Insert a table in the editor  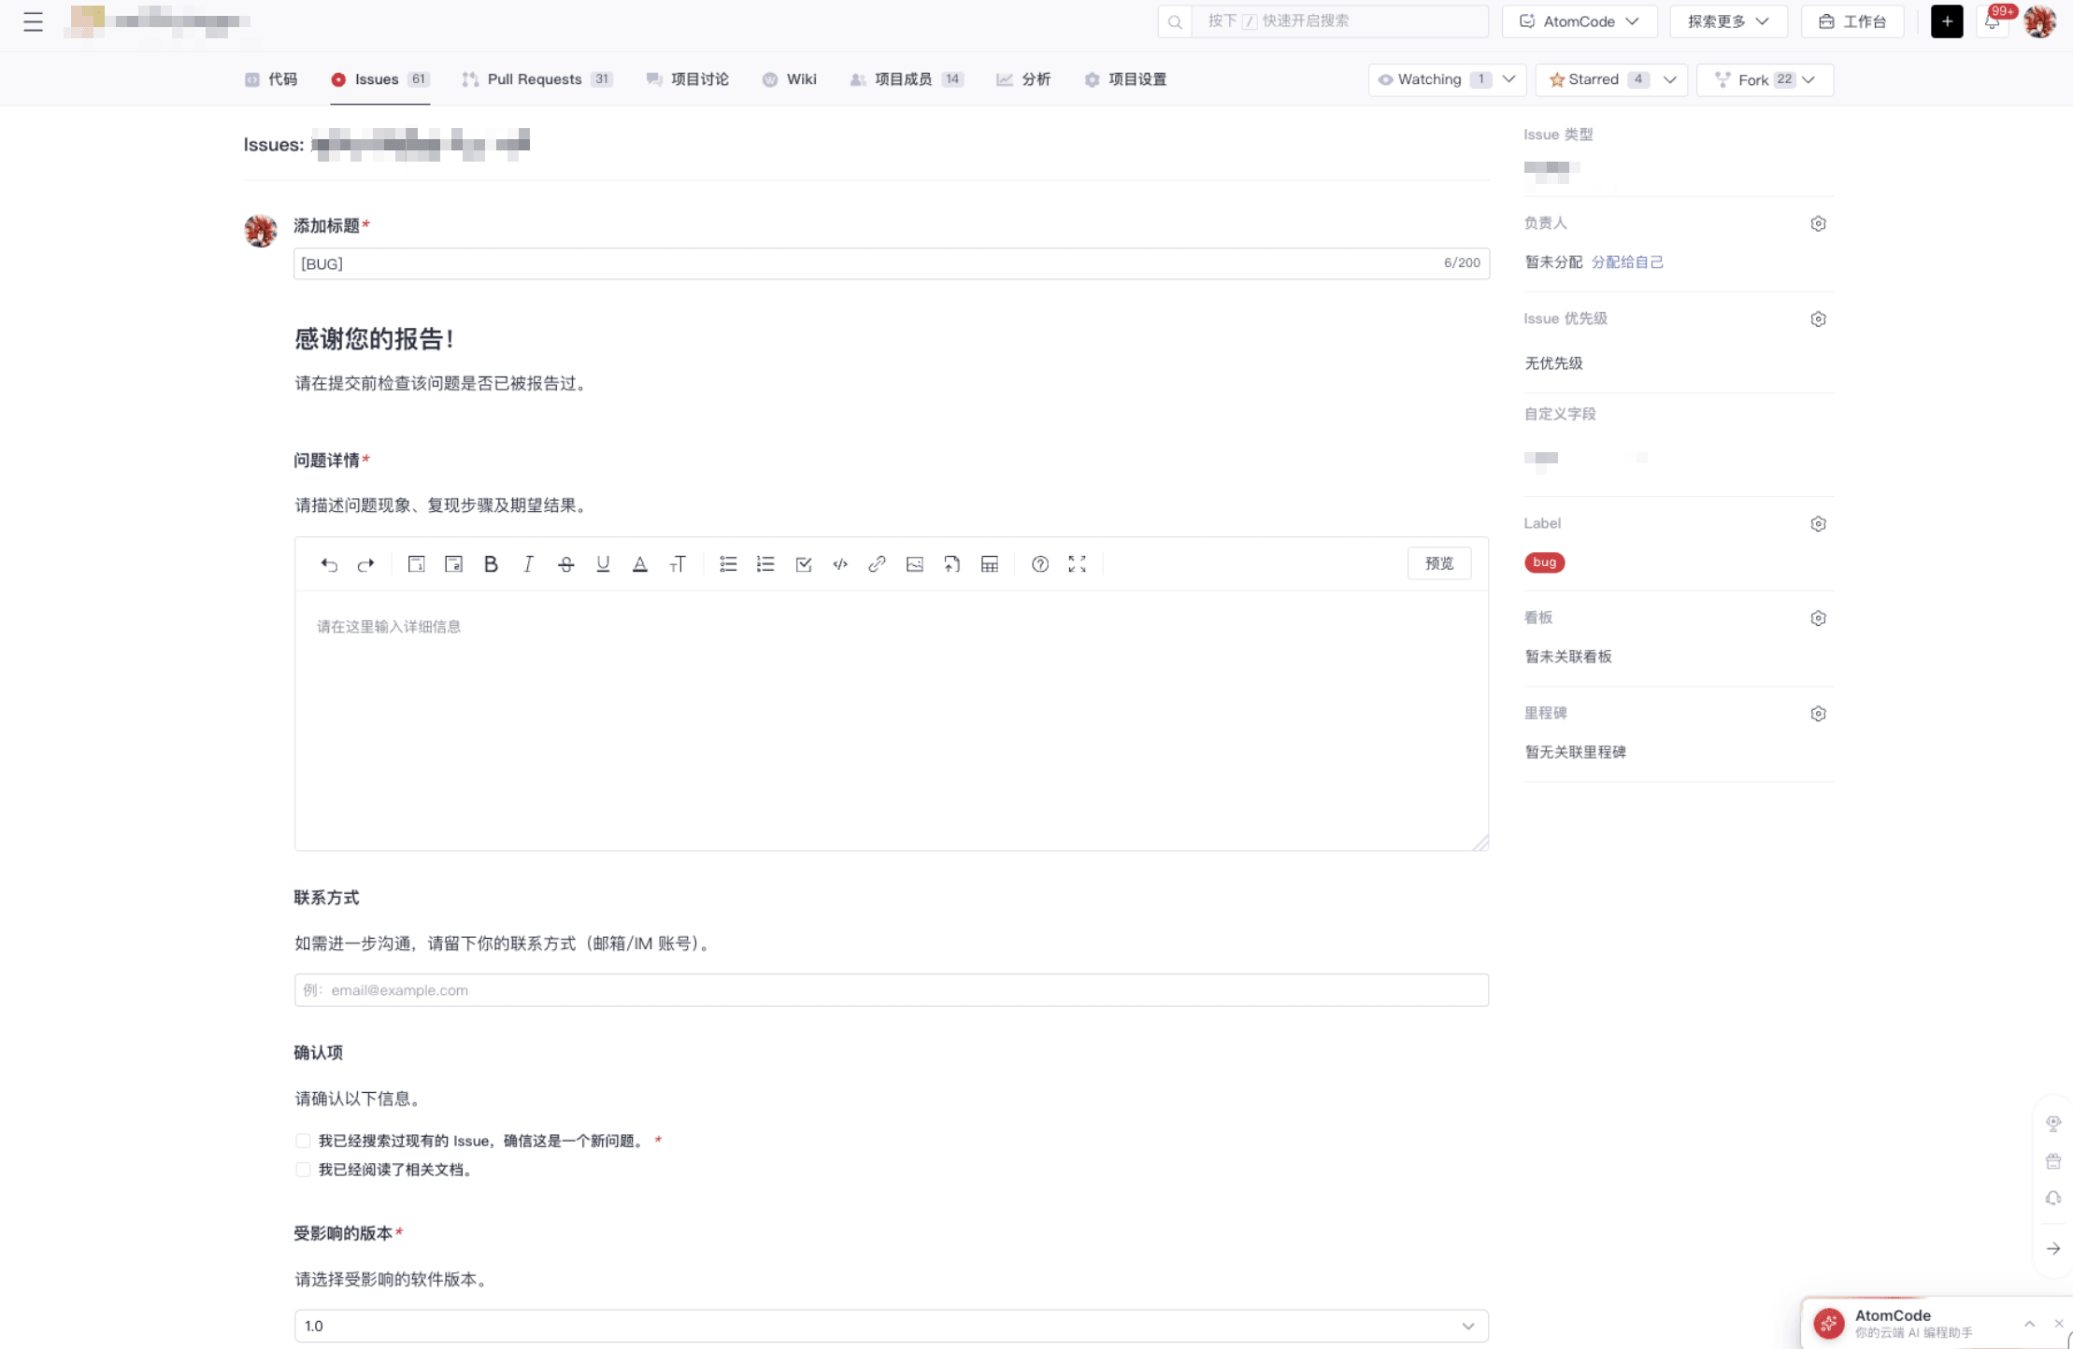[990, 564]
